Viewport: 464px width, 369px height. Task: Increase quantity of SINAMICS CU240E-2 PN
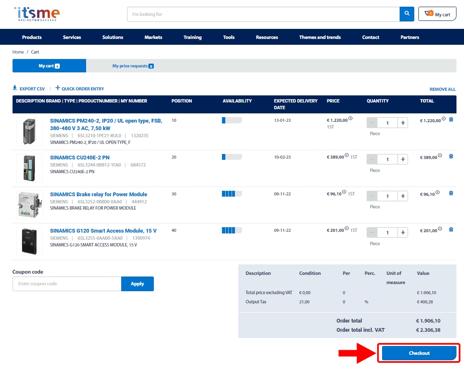click(403, 159)
